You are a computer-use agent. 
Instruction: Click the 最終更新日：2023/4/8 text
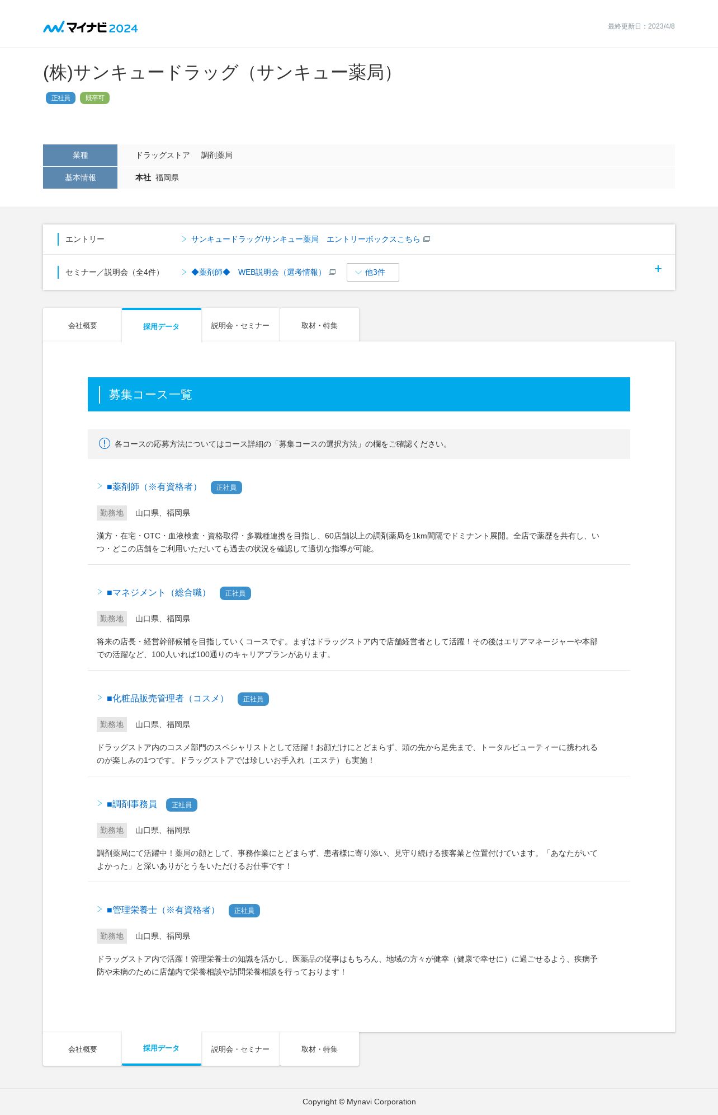641,26
